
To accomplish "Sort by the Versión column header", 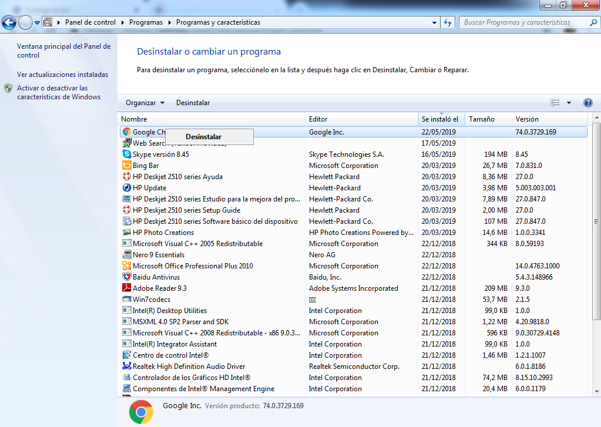I will [549, 119].
